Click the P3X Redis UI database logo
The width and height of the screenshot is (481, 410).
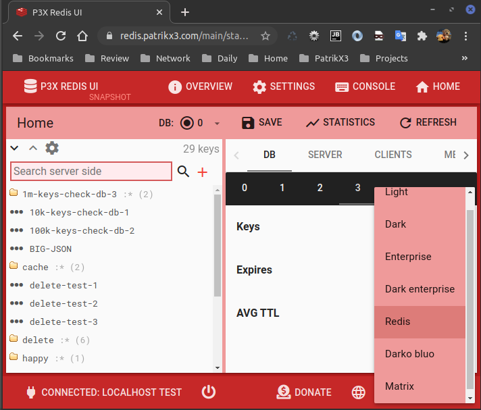pos(30,86)
